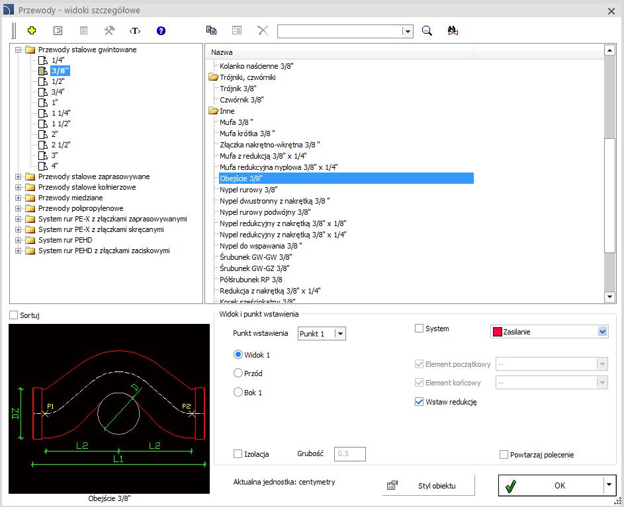Expand Przewody polipropylenowe node

click(x=18, y=208)
